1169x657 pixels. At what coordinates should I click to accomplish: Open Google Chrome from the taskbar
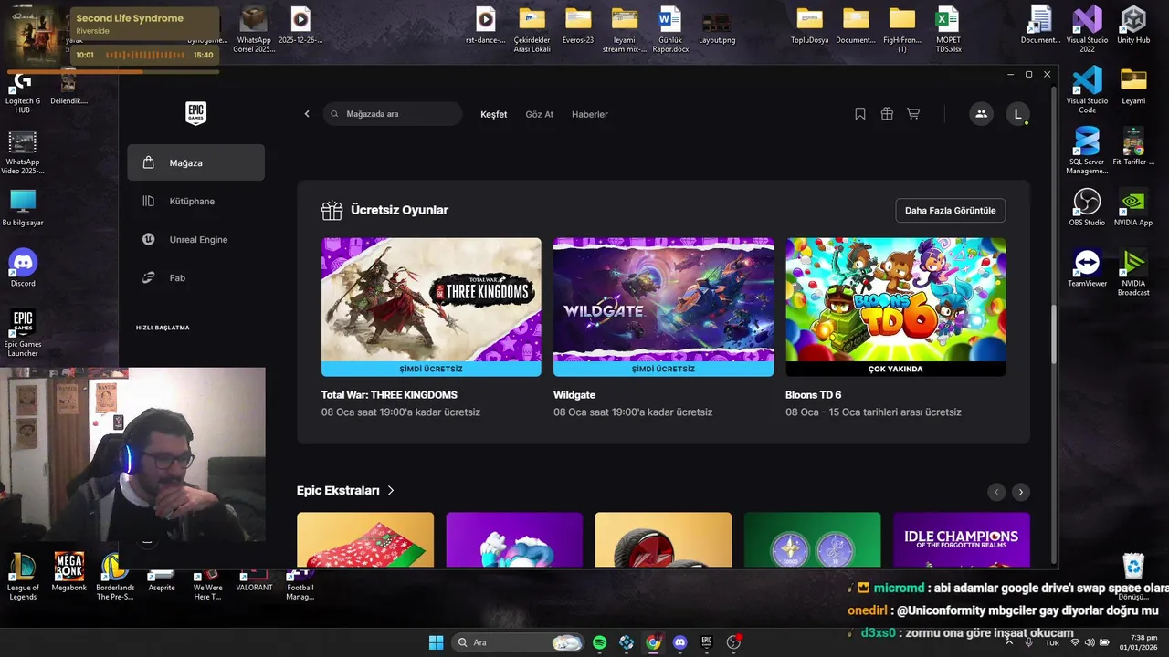(653, 642)
